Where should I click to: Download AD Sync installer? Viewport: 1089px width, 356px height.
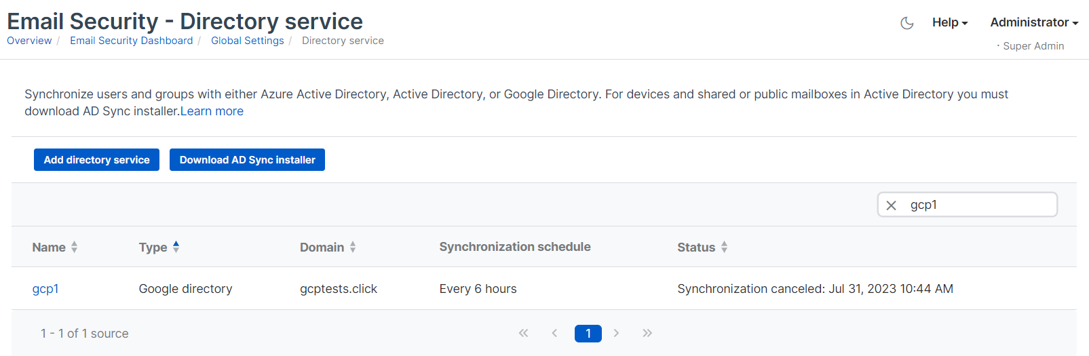tap(247, 160)
